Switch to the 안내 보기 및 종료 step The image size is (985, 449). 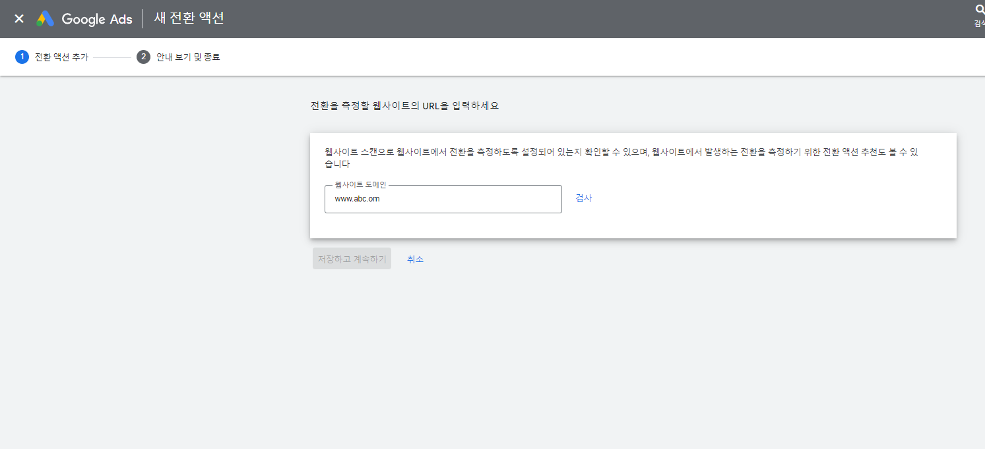187,57
